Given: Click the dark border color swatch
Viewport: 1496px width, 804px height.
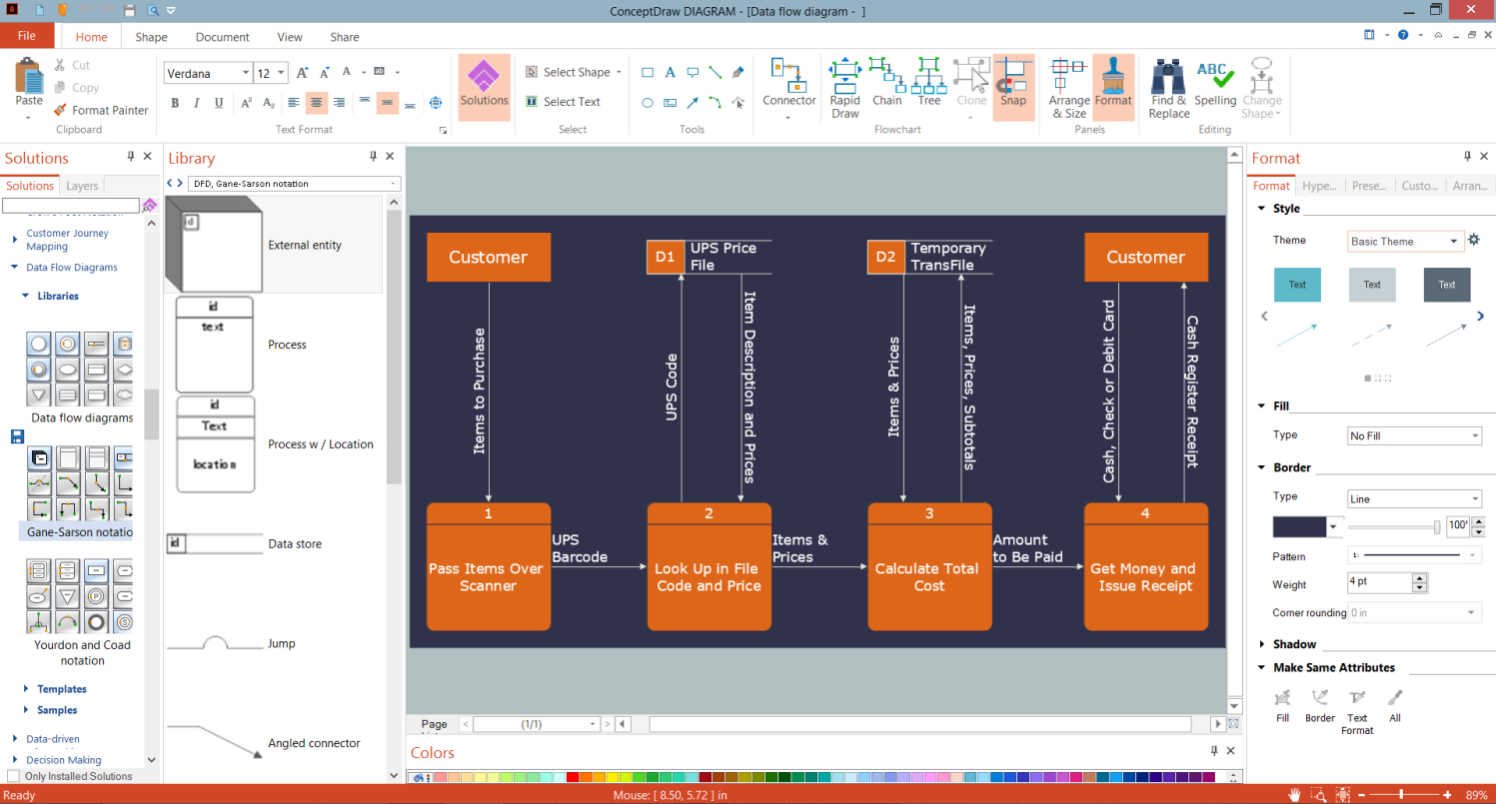Looking at the screenshot, I should pos(1298,526).
